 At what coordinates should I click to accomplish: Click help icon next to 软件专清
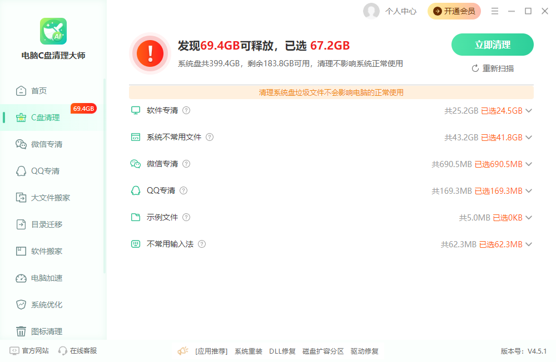[x=186, y=110]
